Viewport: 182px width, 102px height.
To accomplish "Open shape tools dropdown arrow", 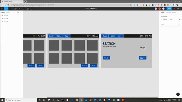I will (16, 9).
